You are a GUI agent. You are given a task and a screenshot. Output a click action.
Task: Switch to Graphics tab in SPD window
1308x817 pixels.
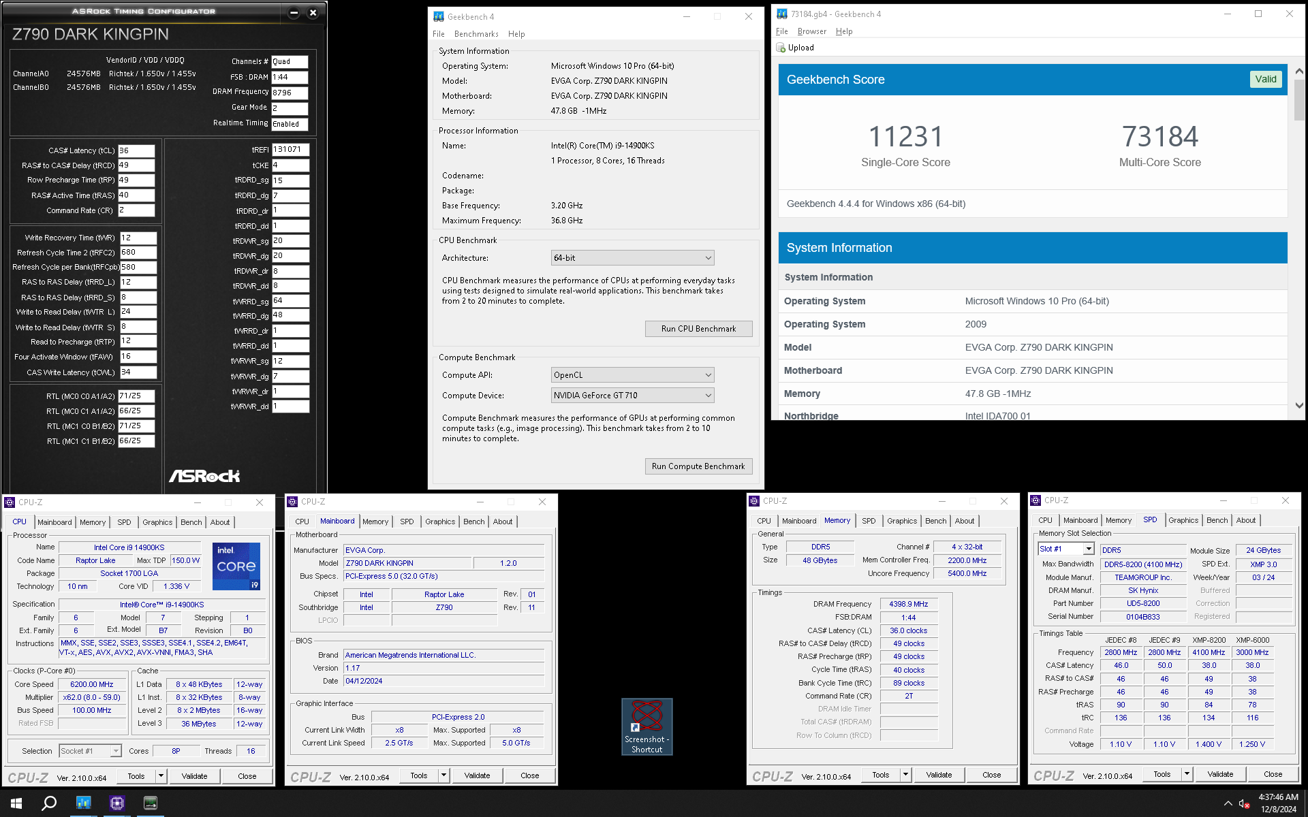1183,520
